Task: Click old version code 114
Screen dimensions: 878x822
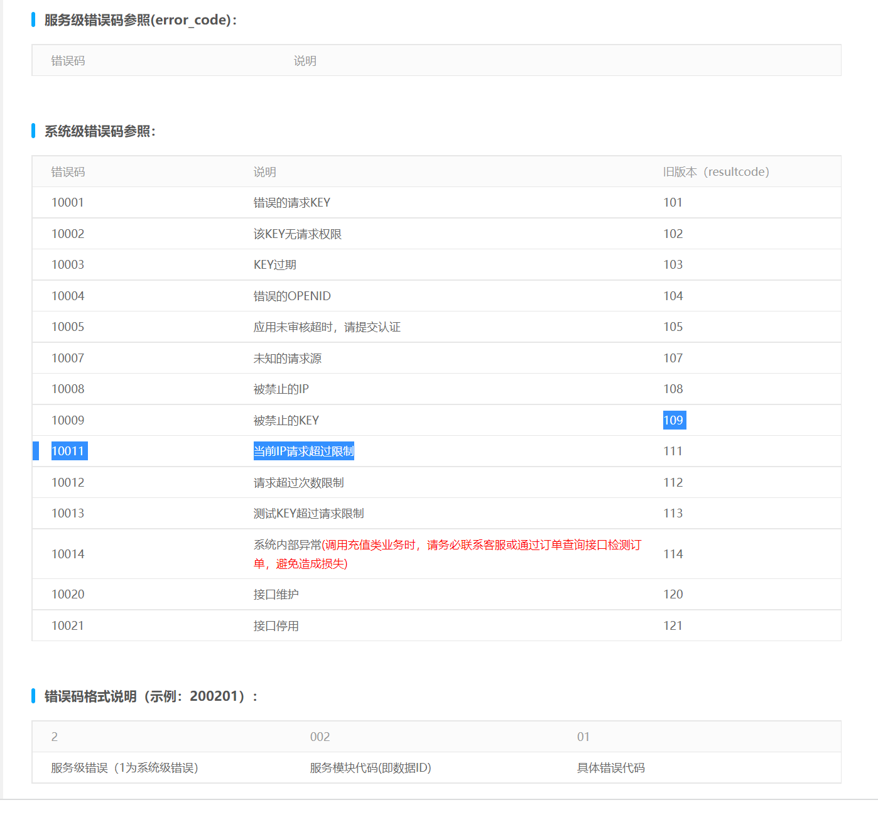Action: coord(673,554)
